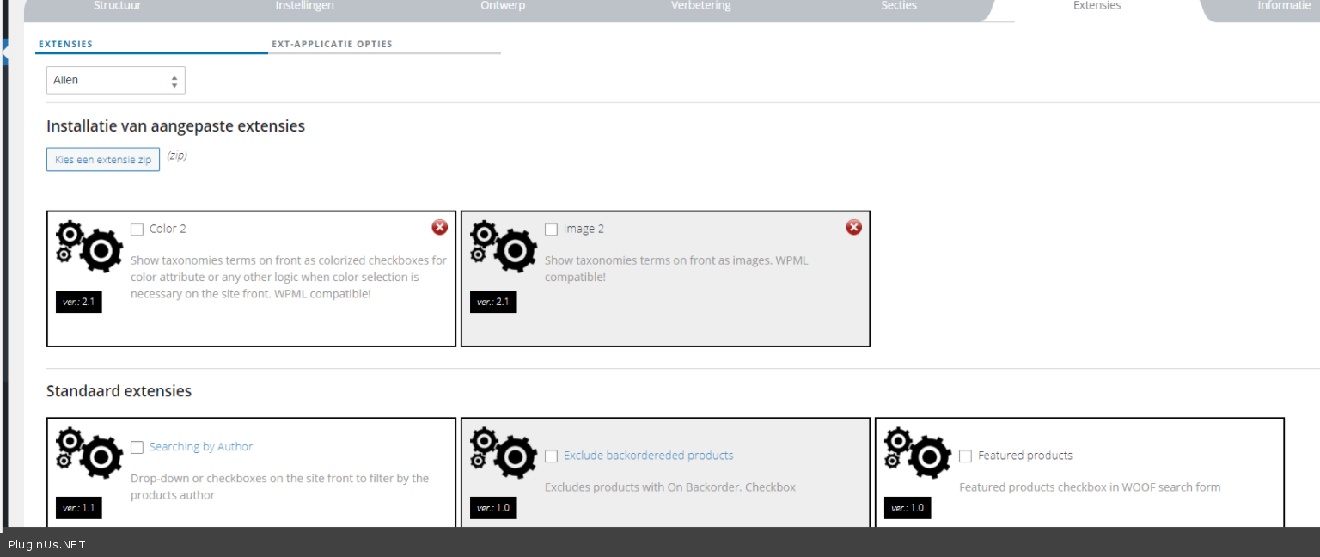Enable Exclude backordered products checkbox
The image size is (1320, 557).
(552, 456)
